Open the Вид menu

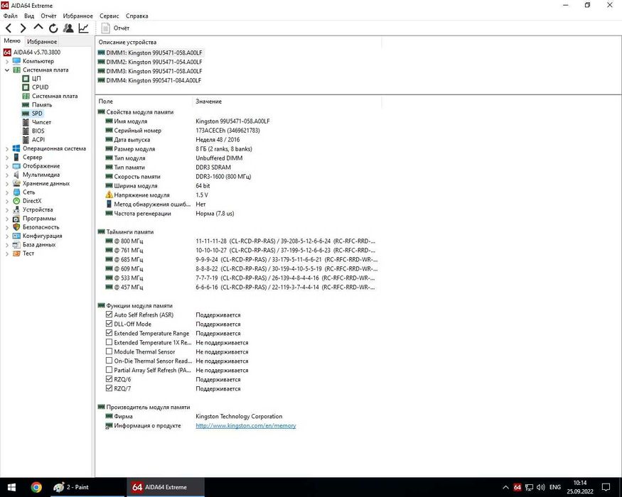pyautogui.click(x=29, y=16)
